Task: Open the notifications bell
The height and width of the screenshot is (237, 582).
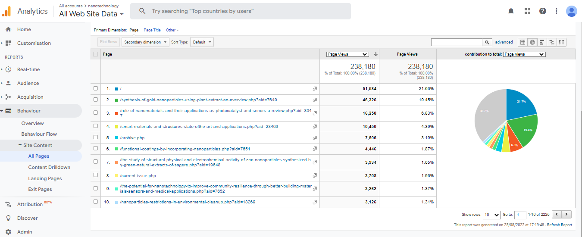Action: 511,11
